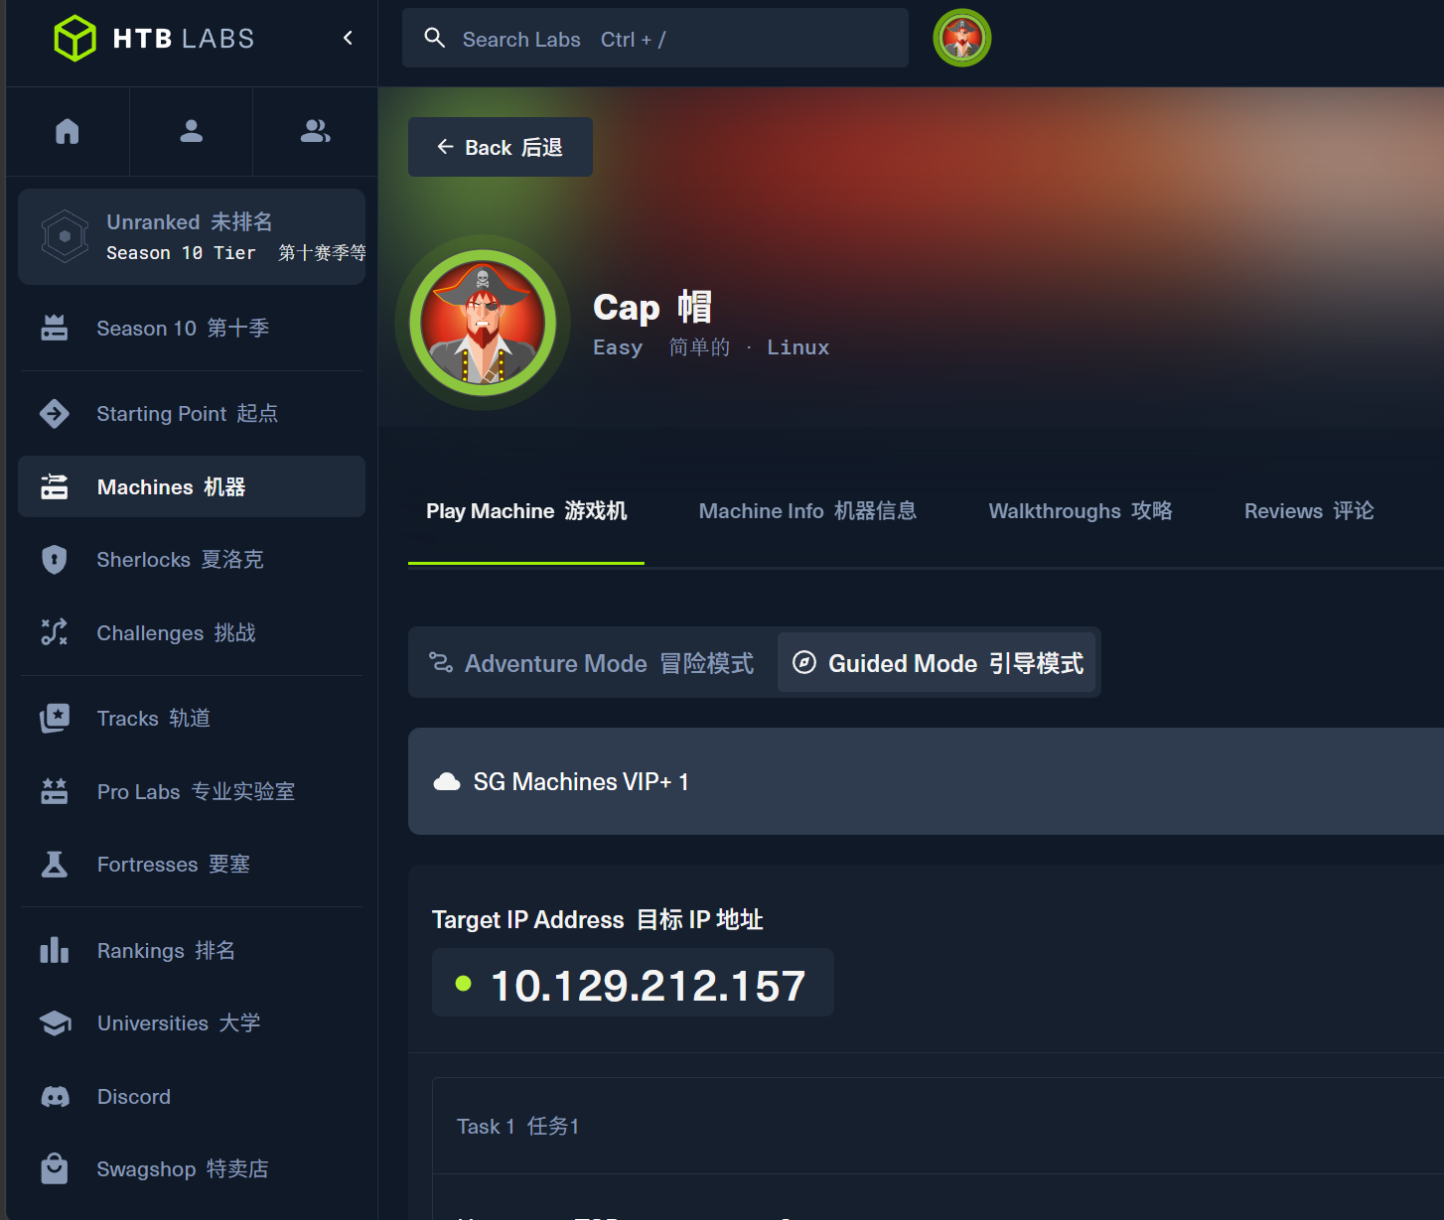
Task: Click the Season 10 crown icon
Action: (55, 328)
